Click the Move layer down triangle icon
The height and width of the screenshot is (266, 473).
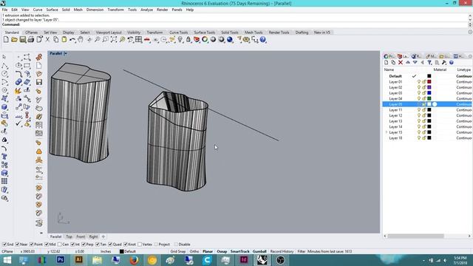[415, 62]
